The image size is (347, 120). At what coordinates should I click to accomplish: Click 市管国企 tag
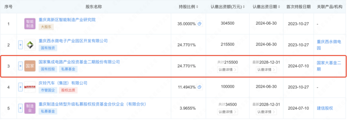pyautogui.click(x=48, y=90)
